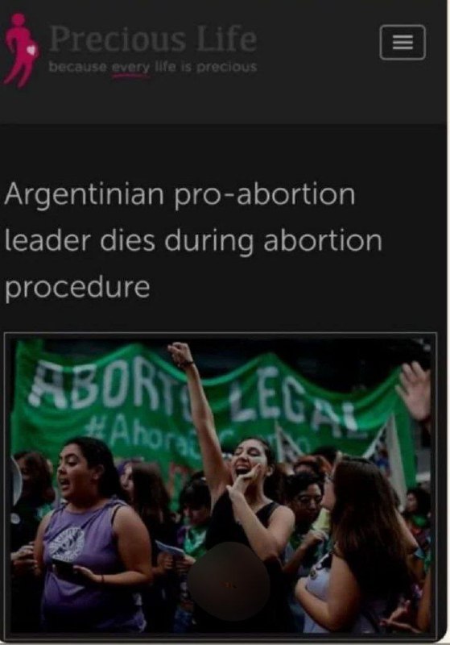Click the word 'procedure' in the headline
450x645 pixels.
coord(77,287)
